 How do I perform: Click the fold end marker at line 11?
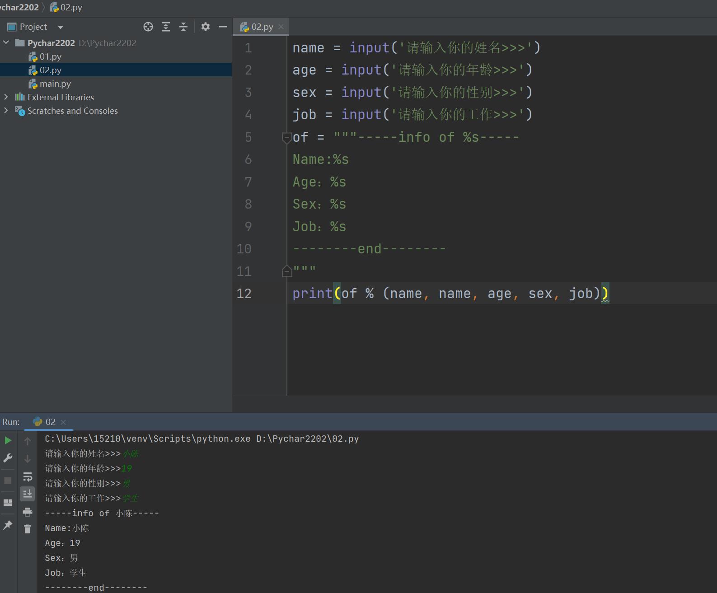[x=287, y=271]
